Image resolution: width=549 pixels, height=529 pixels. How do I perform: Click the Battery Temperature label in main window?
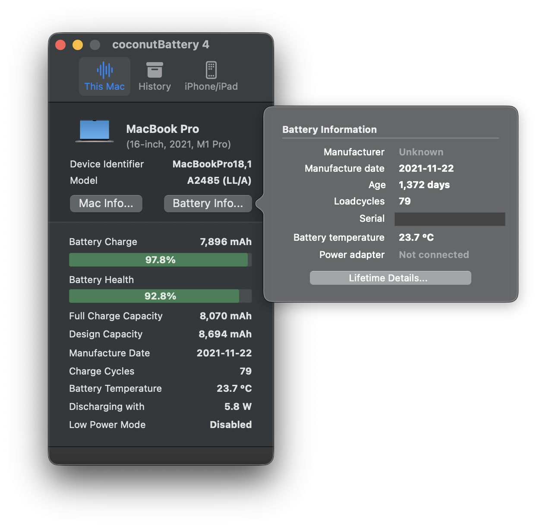pos(115,388)
